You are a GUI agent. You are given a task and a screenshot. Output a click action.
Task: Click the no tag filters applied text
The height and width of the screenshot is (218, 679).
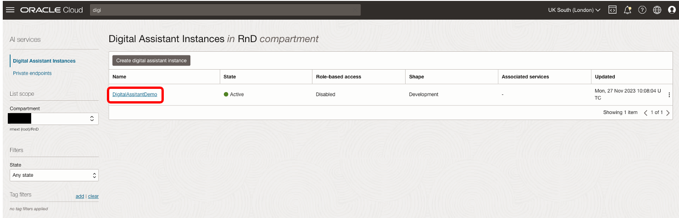pos(29,209)
